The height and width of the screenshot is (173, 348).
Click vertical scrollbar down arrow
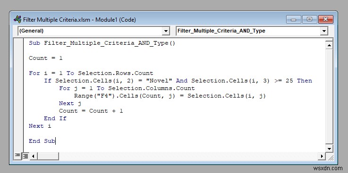(329, 148)
